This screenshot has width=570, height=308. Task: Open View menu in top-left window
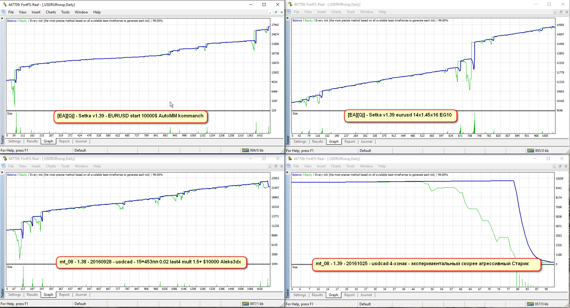23,12
